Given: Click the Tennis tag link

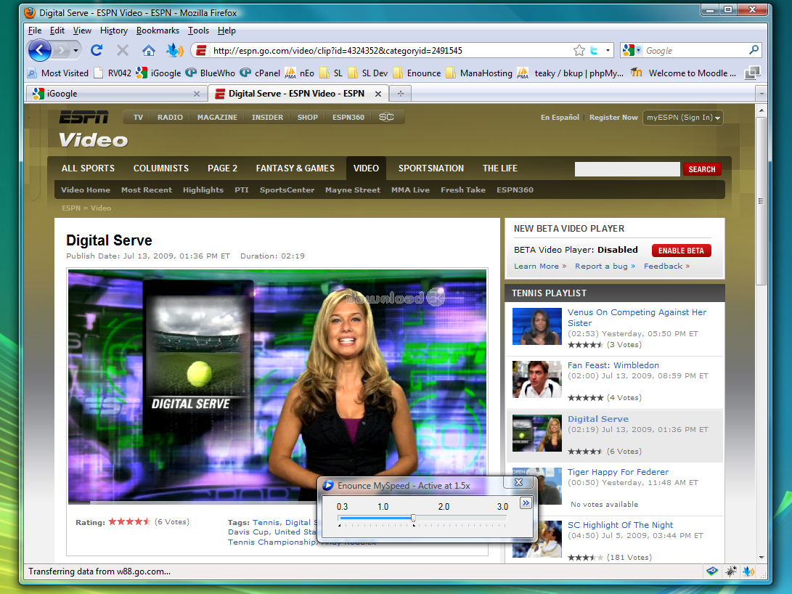Looking at the screenshot, I should click(x=266, y=522).
